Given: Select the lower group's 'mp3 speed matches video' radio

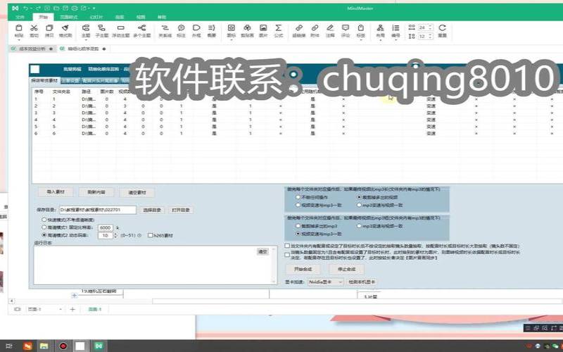Looking at the screenshot, I should click(x=359, y=226).
